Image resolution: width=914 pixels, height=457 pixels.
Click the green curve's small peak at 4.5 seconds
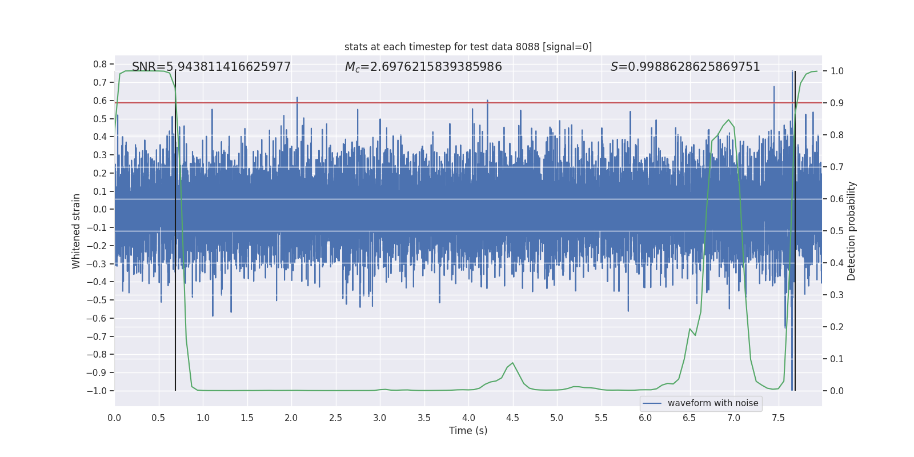pyautogui.click(x=512, y=363)
